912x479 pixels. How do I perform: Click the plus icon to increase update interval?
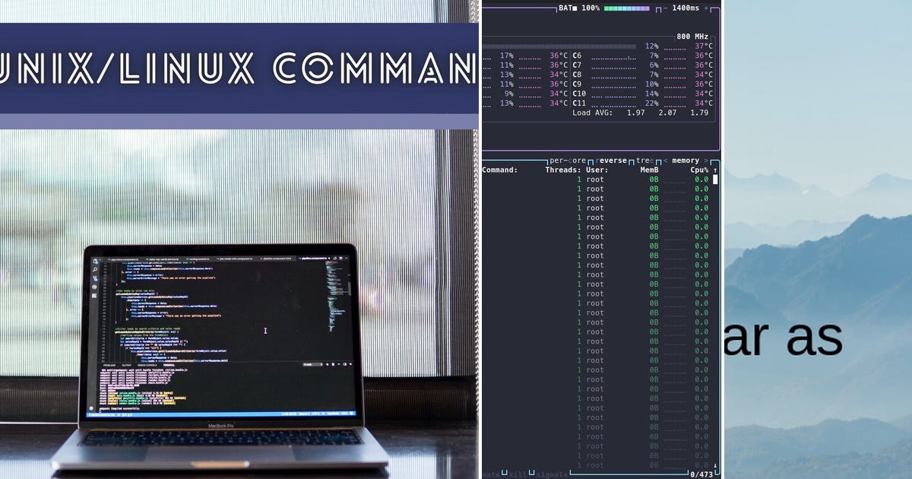(x=706, y=8)
